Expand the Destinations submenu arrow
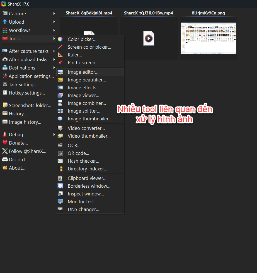Screen dimensions: 257x273 tap(54, 68)
